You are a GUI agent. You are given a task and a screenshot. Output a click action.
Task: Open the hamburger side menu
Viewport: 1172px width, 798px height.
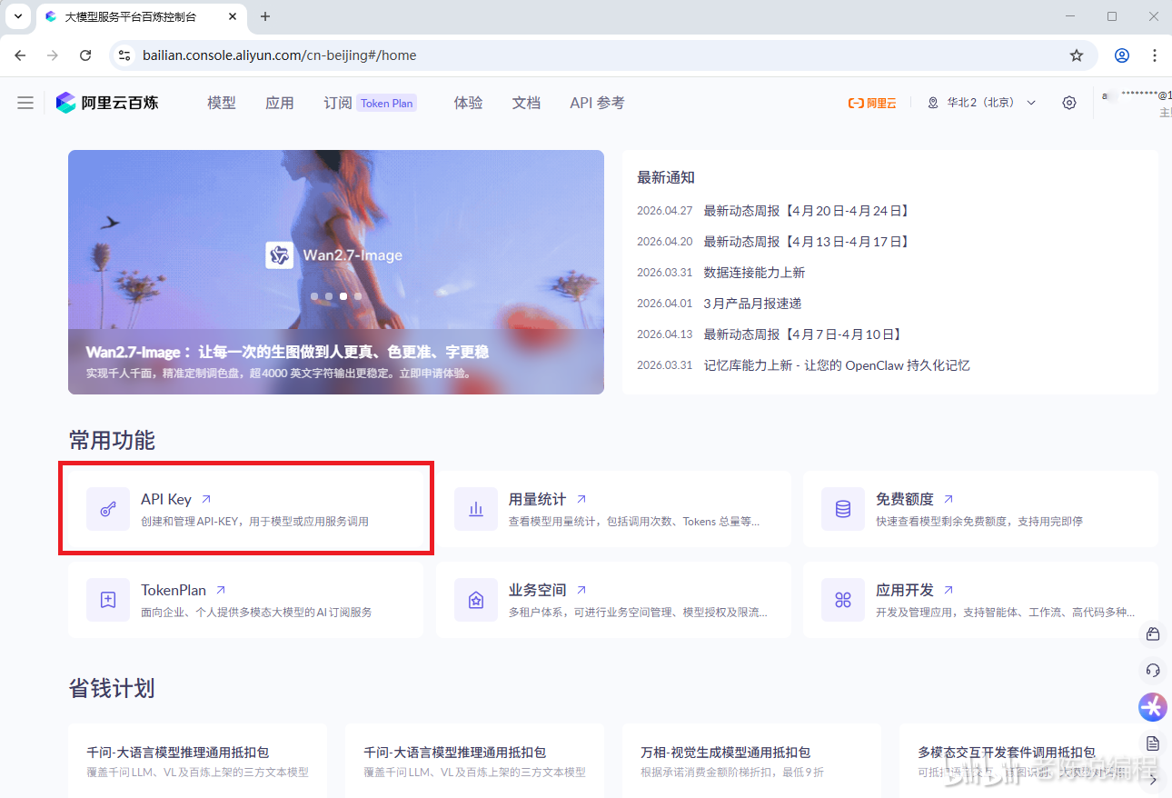pos(25,103)
